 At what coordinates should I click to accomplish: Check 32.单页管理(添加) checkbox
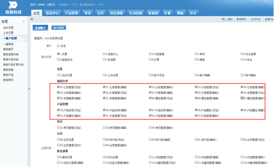point(58,127)
